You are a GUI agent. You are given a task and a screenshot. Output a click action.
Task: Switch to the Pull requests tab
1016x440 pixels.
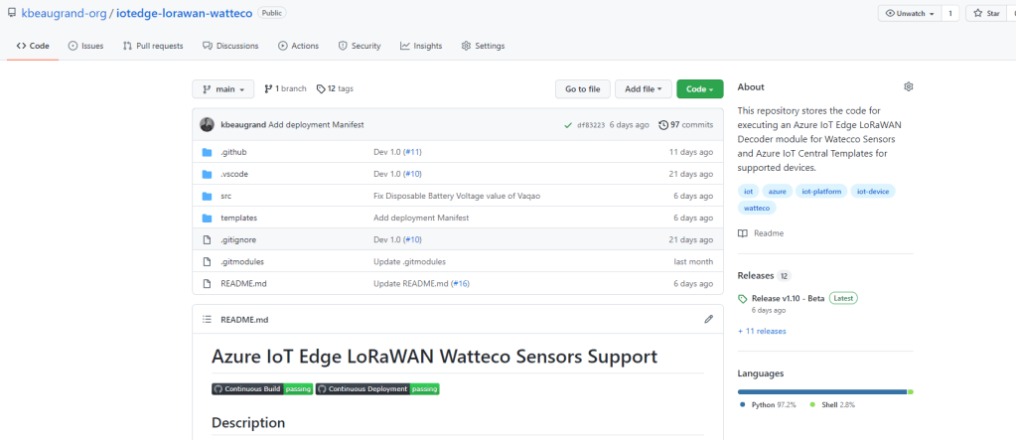[x=153, y=46]
